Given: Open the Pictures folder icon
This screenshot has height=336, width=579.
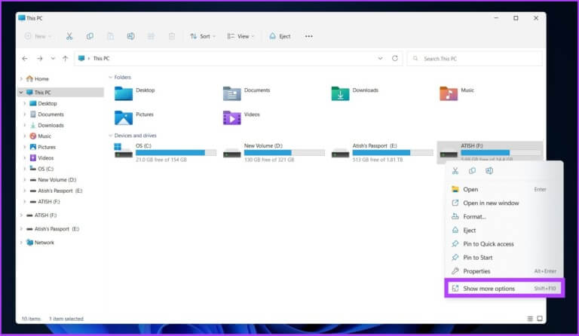Looking at the screenshot, I should (124, 118).
